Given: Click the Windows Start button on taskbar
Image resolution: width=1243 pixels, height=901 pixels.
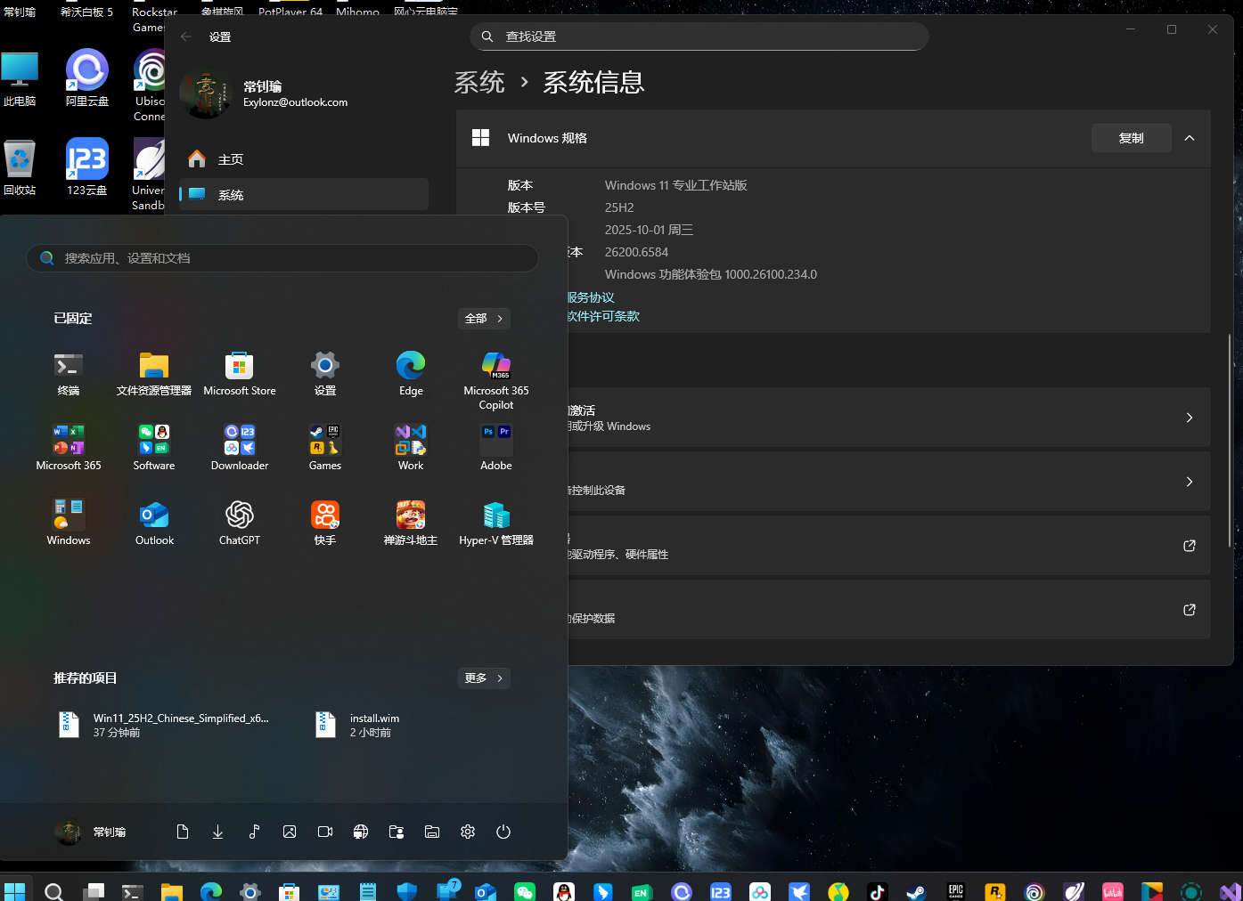Looking at the screenshot, I should tap(14, 891).
